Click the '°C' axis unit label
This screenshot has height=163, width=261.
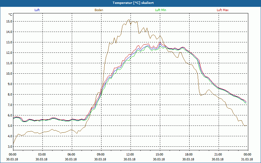click(10, 15)
